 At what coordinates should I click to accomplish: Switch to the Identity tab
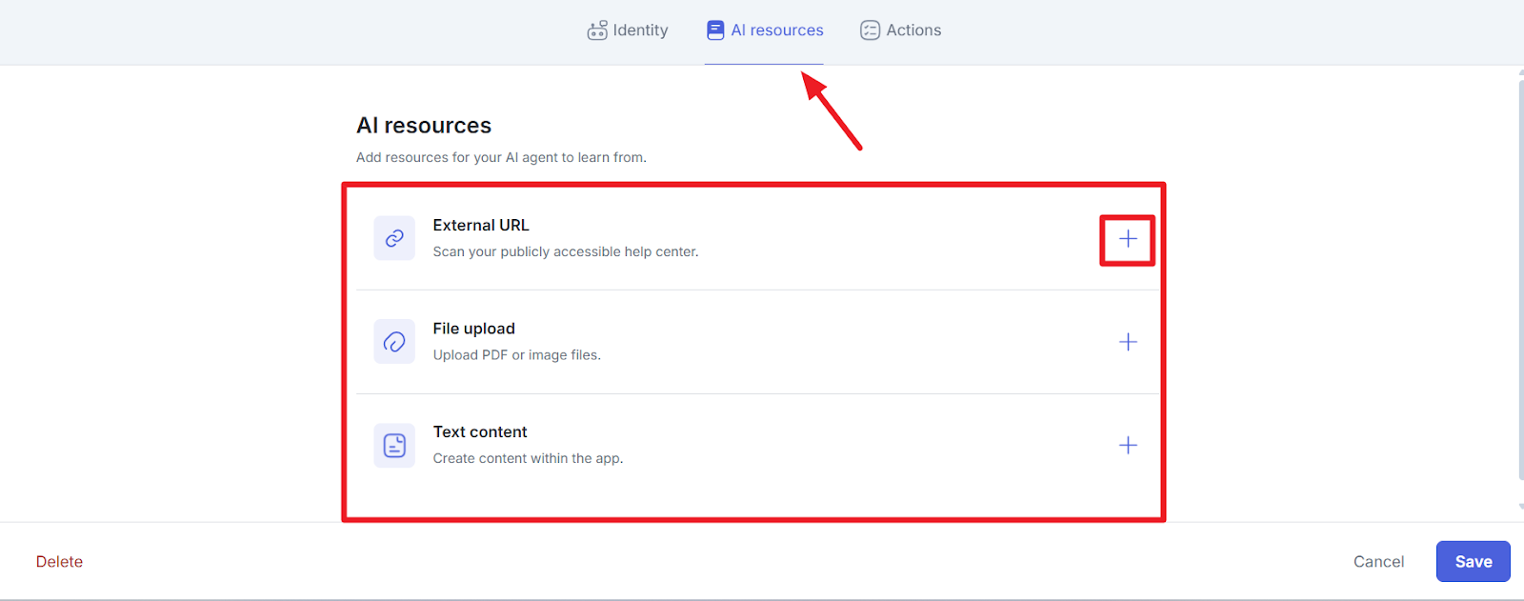(x=640, y=30)
